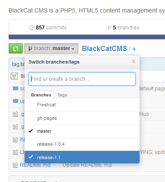The image size is (165, 182).
Task: Click the branches fork icon
Action: pos(109,28)
